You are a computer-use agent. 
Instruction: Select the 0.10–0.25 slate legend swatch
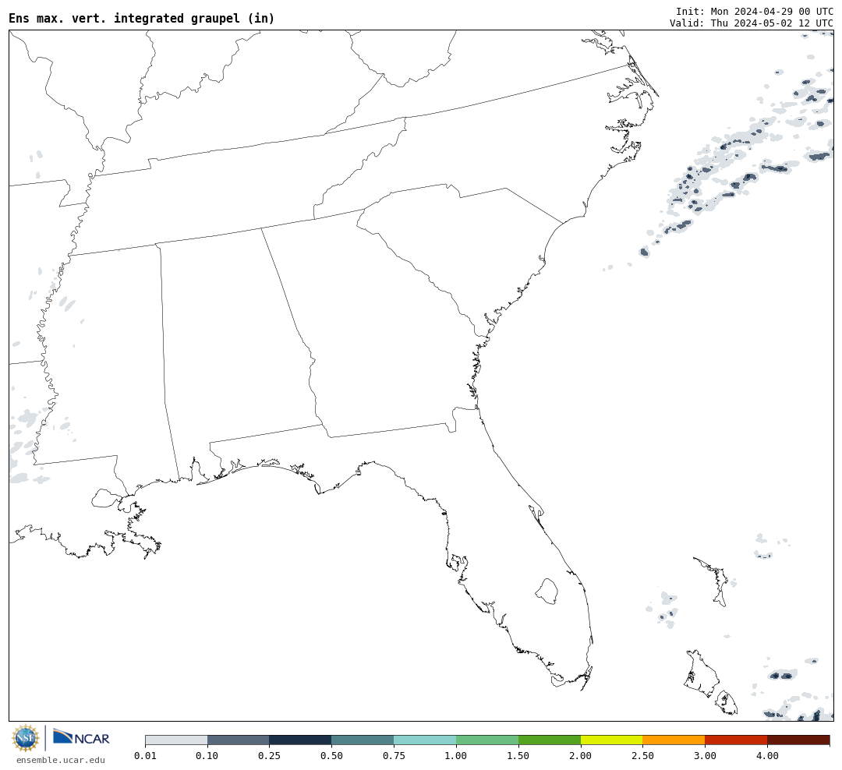[x=239, y=740]
